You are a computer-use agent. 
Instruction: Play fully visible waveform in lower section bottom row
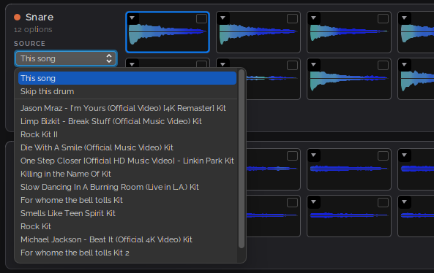coord(349,215)
